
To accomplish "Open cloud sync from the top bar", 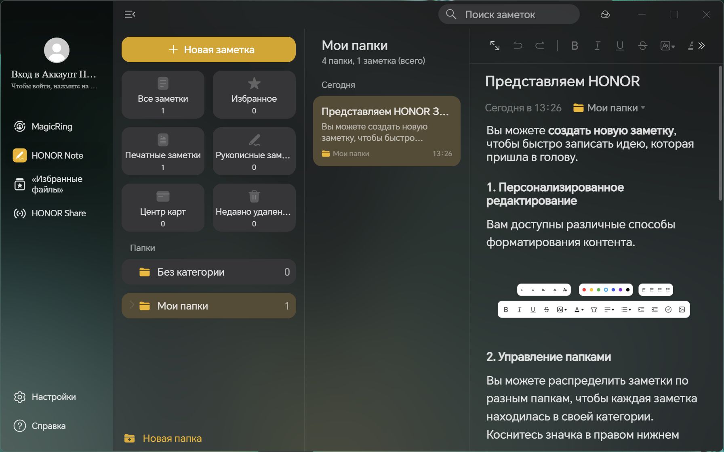I will pos(605,15).
